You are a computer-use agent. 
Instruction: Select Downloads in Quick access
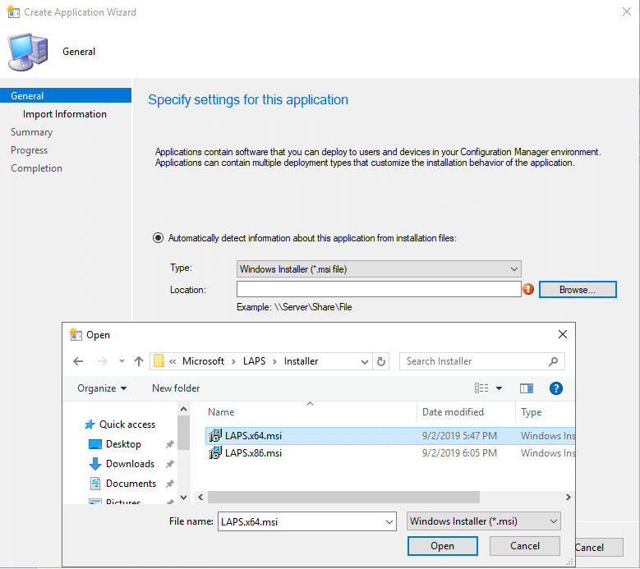coord(130,464)
